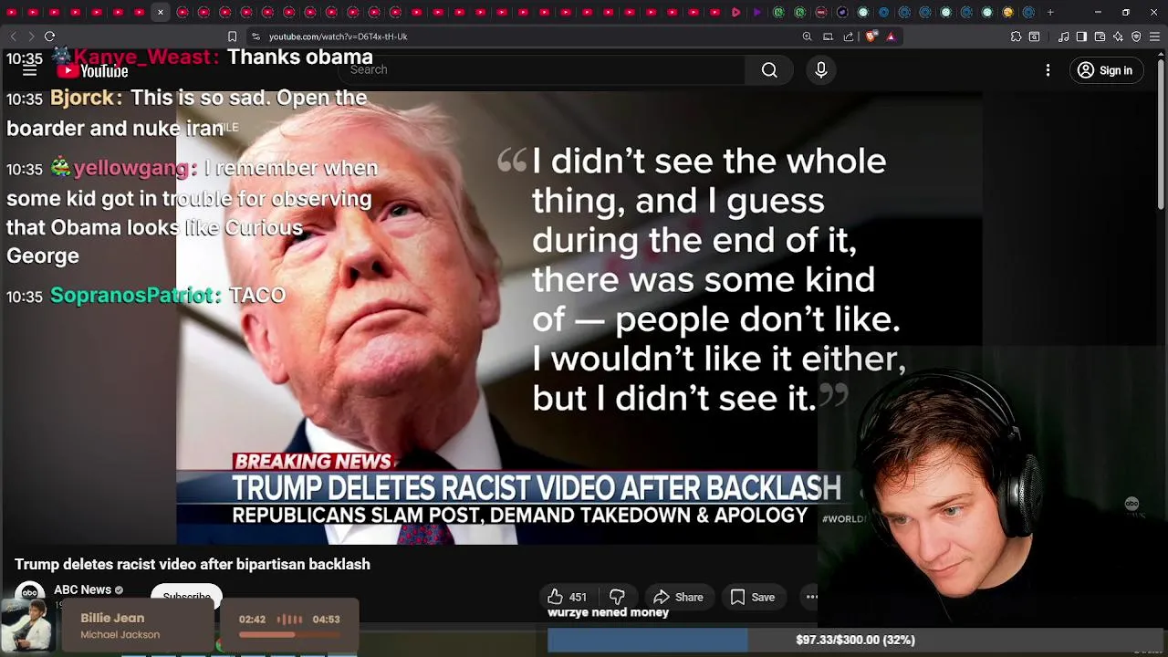The width and height of the screenshot is (1168, 657).
Task: Open the browser hamburger menu
Action: click(x=1154, y=36)
